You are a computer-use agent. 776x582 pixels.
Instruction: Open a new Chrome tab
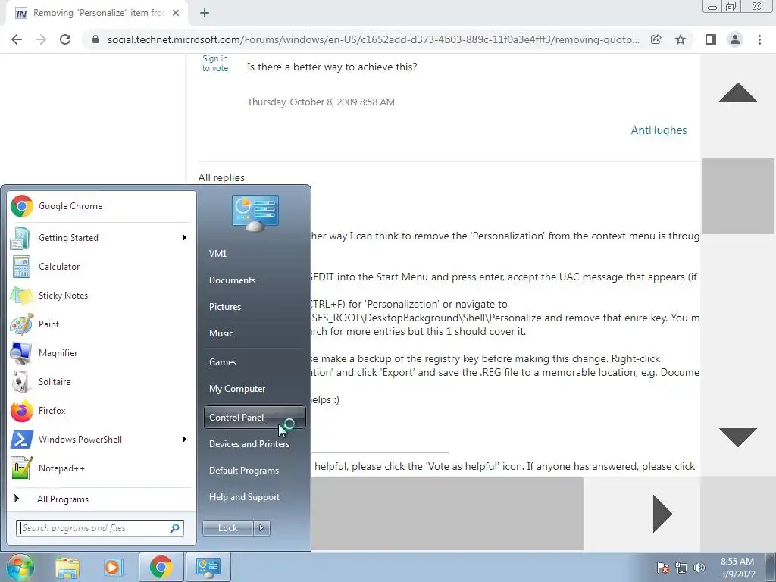click(205, 13)
